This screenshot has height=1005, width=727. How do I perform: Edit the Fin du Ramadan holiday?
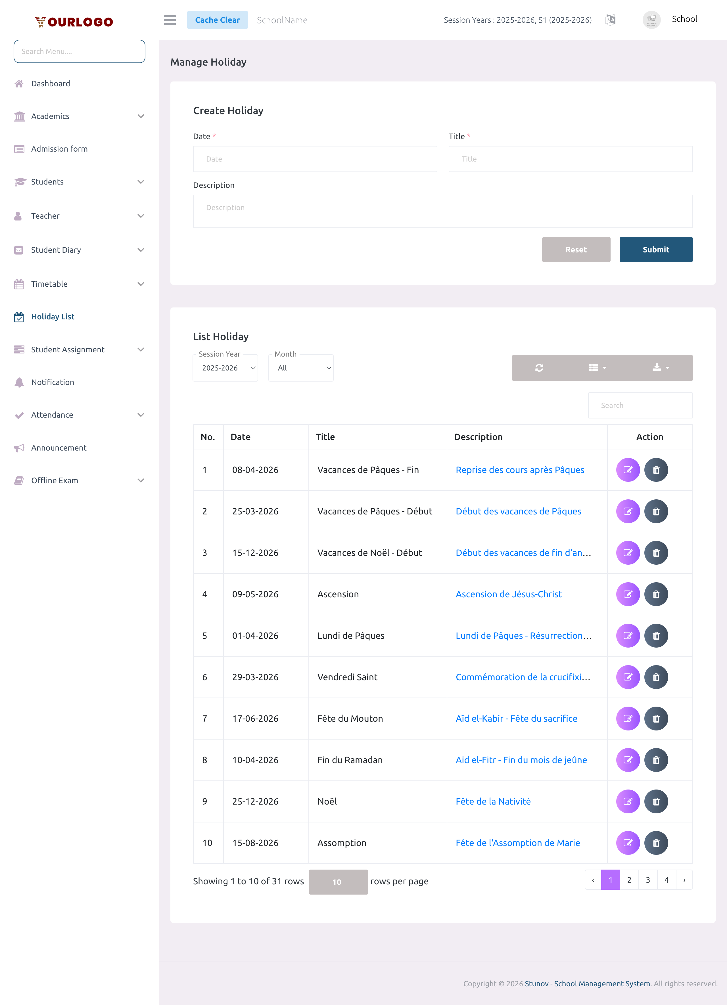[628, 760]
